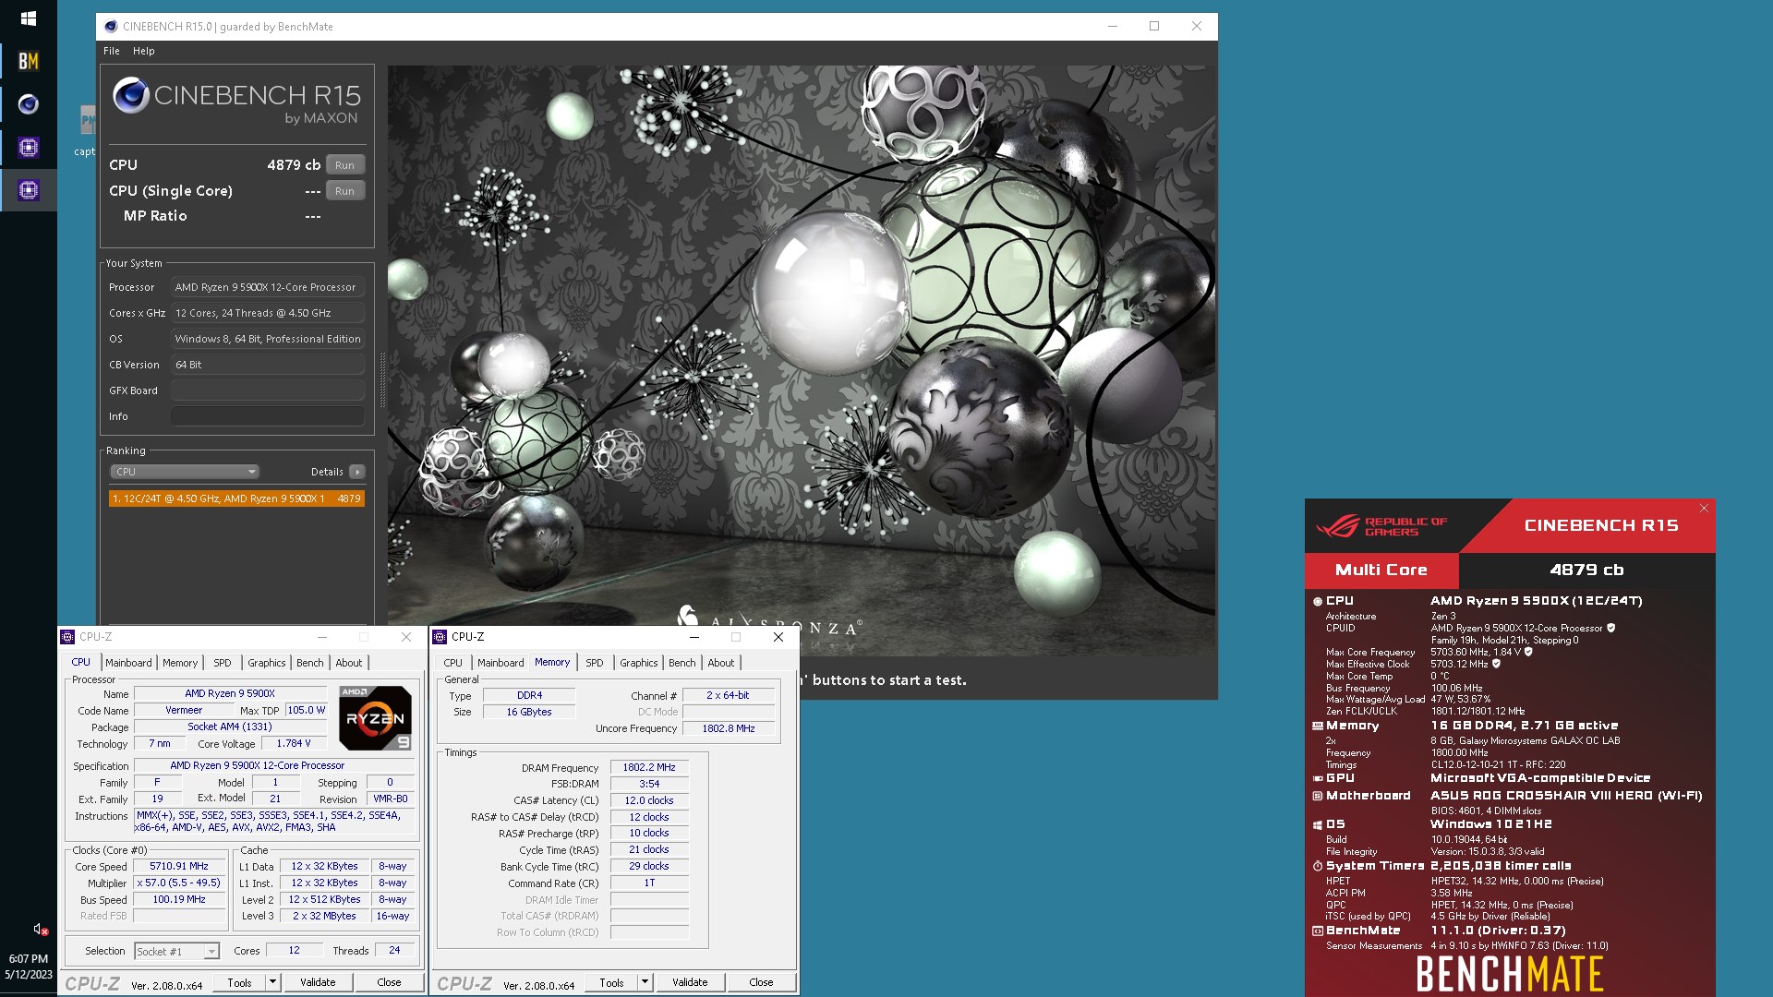Switch to Graphics tab in CPU-Z Memory window
This screenshot has width=1773, height=997.
click(x=639, y=663)
